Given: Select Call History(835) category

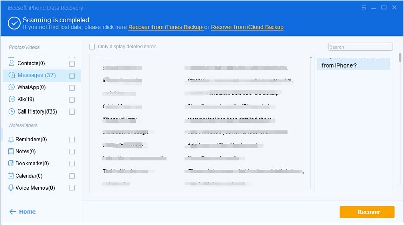Looking at the screenshot, I should 37,111.
